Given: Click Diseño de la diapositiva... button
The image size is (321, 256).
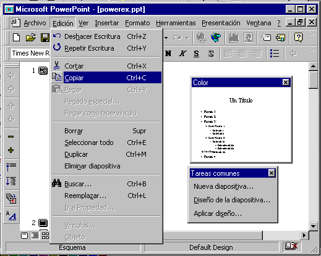Looking at the screenshot, I should pos(232,200).
